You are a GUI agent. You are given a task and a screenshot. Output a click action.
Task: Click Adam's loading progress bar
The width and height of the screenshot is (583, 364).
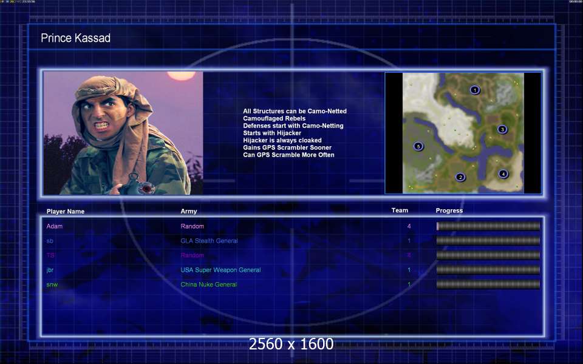click(488, 226)
